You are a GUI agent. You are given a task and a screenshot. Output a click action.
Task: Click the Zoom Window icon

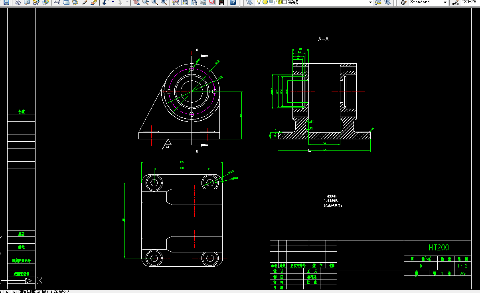click(x=155, y=2)
